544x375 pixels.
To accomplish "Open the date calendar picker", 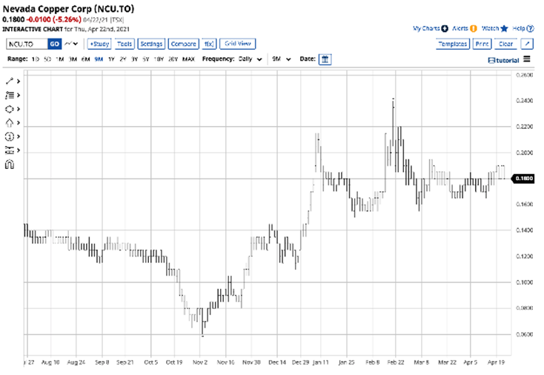I will (325, 59).
